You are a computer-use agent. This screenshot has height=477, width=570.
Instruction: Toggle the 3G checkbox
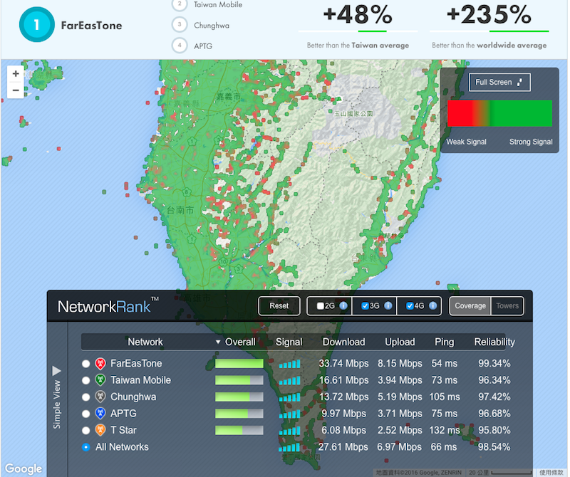tap(365, 306)
